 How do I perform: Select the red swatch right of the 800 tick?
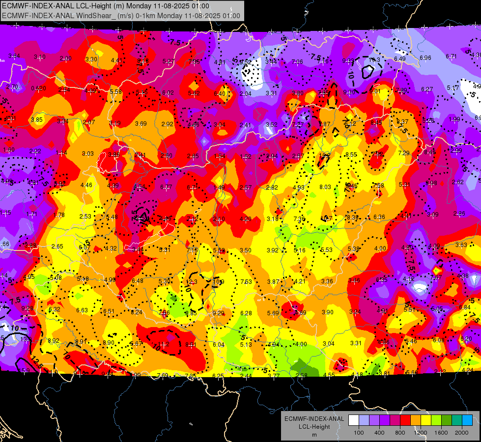click(x=405, y=420)
